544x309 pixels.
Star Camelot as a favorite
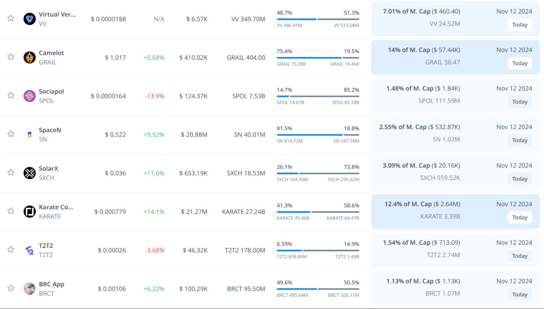pyautogui.click(x=11, y=57)
